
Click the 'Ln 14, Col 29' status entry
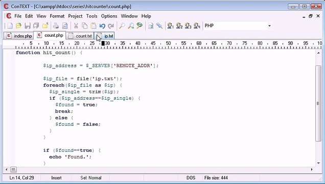click(x=22, y=178)
